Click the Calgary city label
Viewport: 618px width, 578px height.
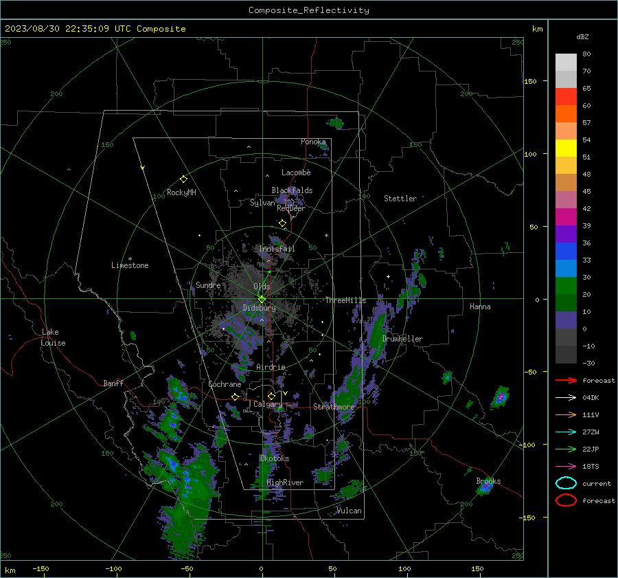268,404
